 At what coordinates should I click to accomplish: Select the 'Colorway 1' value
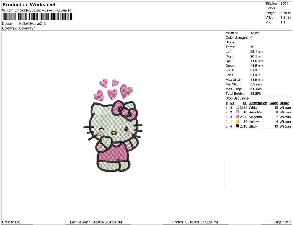pos(27,28)
